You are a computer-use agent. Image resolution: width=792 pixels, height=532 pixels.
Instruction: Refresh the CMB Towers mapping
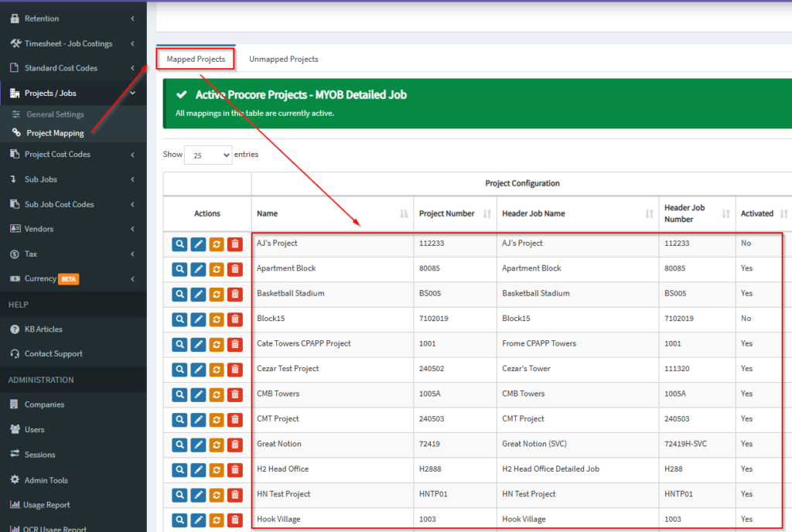pyautogui.click(x=217, y=394)
